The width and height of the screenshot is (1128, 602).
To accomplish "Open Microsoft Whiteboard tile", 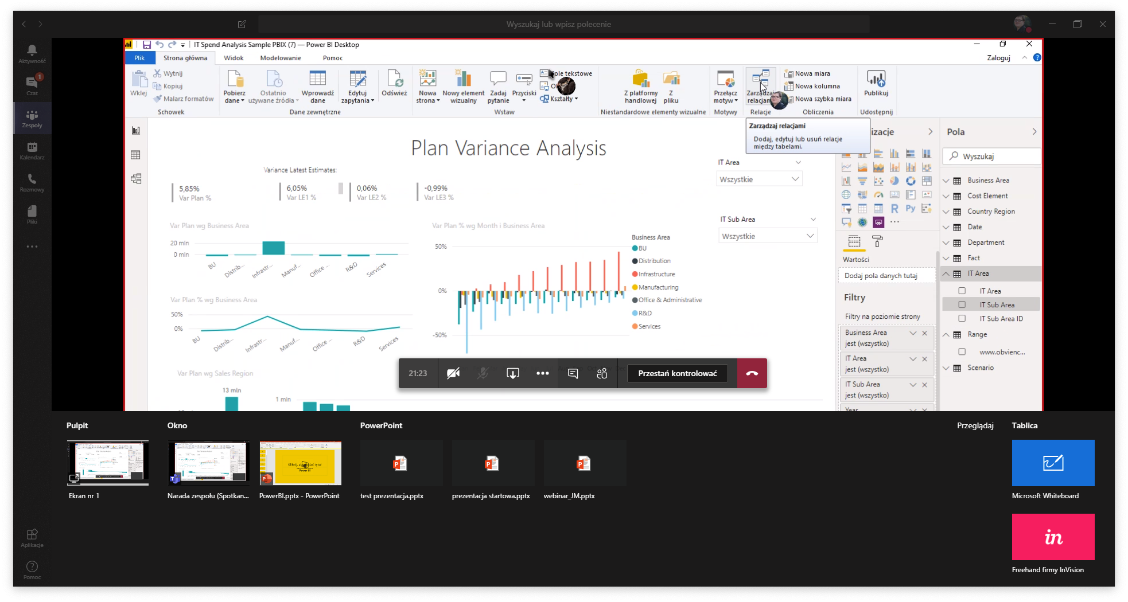I will (x=1053, y=463).
